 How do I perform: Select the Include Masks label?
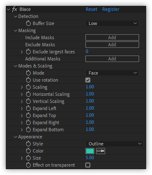point(40,37)
